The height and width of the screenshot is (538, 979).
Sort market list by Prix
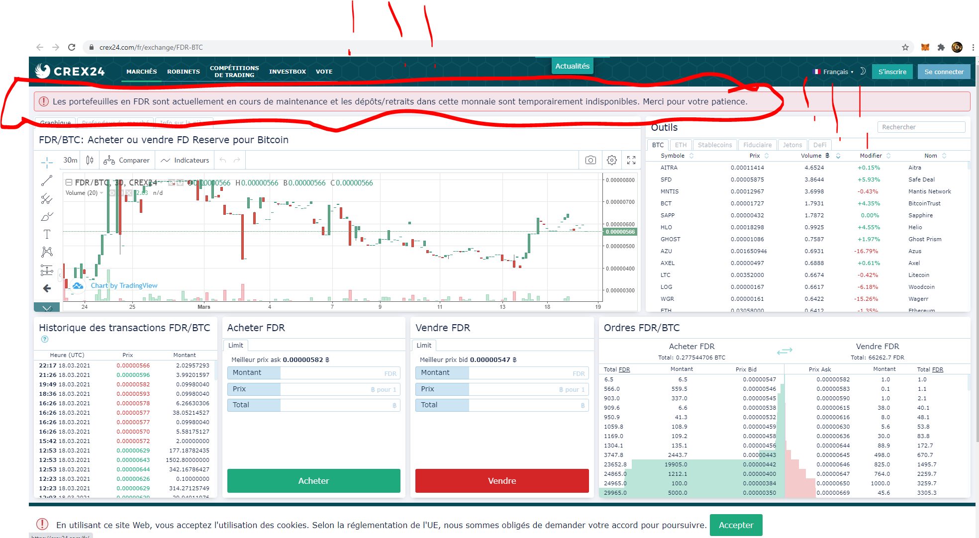point(759,156)
